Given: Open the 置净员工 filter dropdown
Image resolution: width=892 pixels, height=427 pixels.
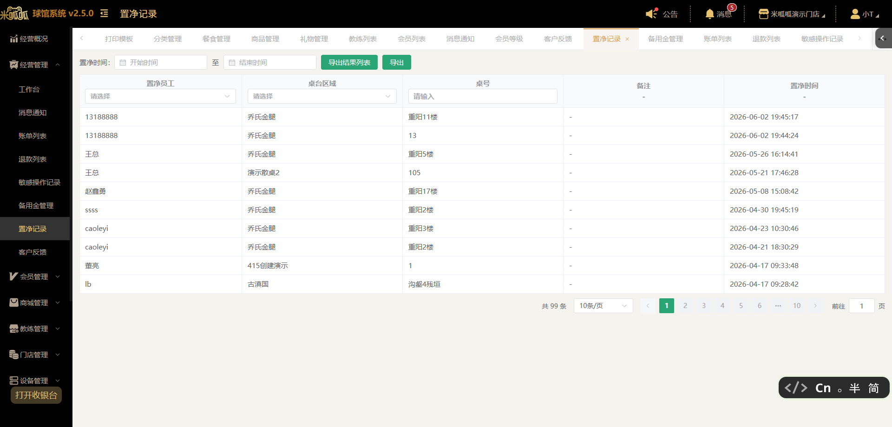Looking at the screenshot, I should click(x=160, y=96).
